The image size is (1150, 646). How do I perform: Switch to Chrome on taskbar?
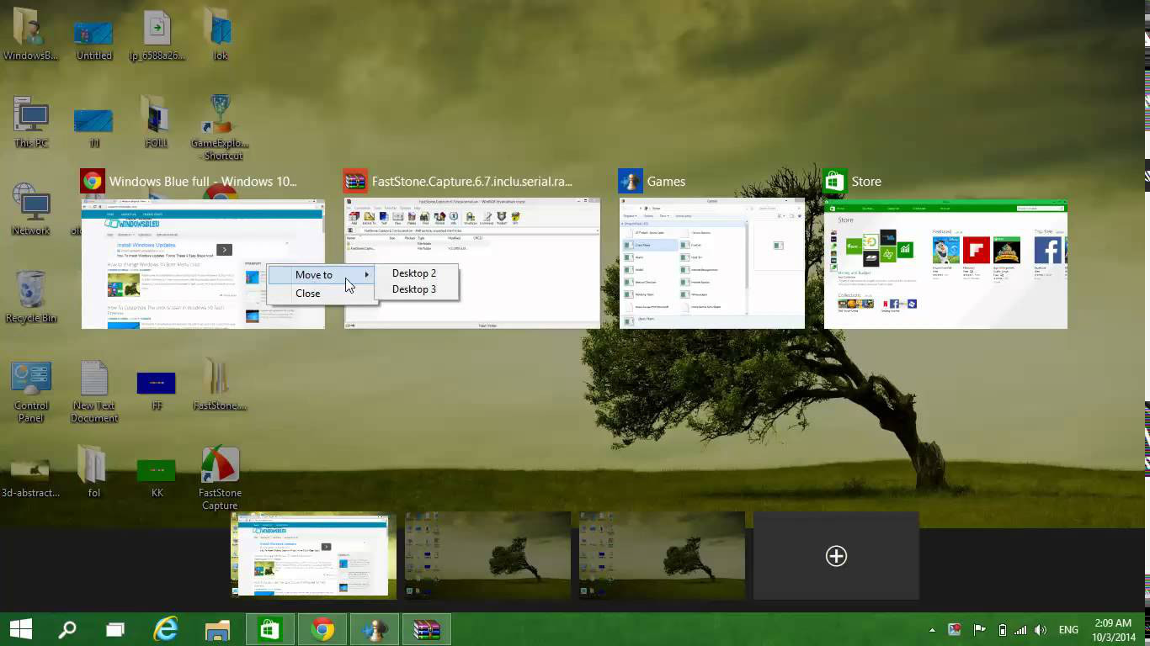coord(322,629)
